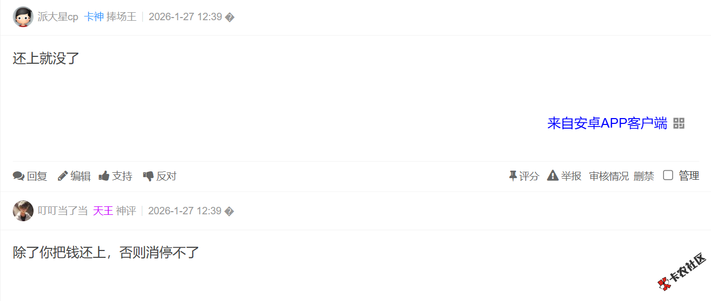The width and height of the screenshot is (711, 301).
Task: Open 叮叮当了当 avatar picture
Action: 23,211
